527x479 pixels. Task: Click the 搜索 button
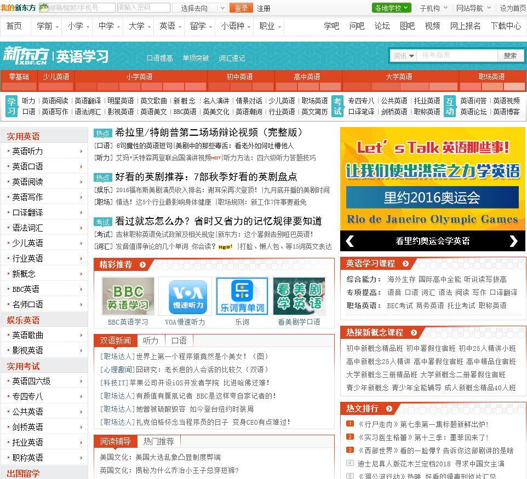point(510,56)
